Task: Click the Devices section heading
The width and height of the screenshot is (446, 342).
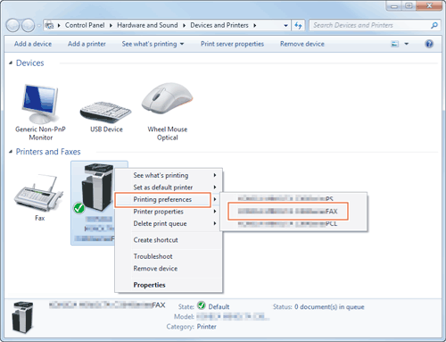Action: click(x=29, y=63)
